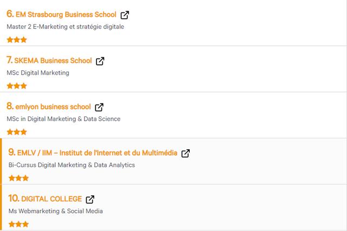Screen dimensions: 347x231
Task: Click external link icon next to SKEMA
Action: 100,61
